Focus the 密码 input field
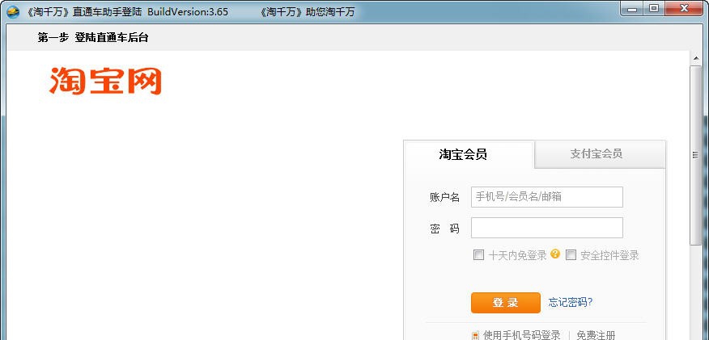709x340 pixels. coord(546,228)
